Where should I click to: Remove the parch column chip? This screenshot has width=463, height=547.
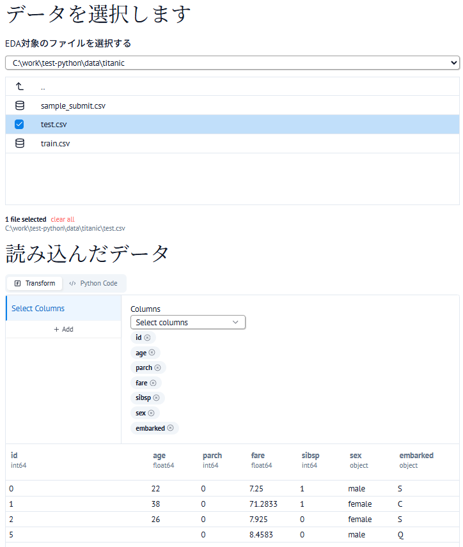tap(157, 367)
